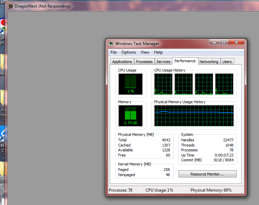Click the Up Time value 0:00:07:23
Viewport: 259px width, 205px height.
(x=224, y=155)
